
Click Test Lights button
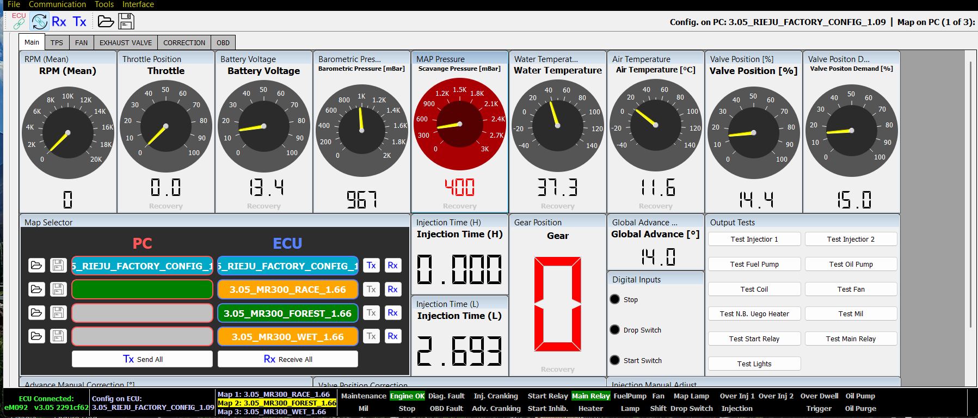pos(754,364)
